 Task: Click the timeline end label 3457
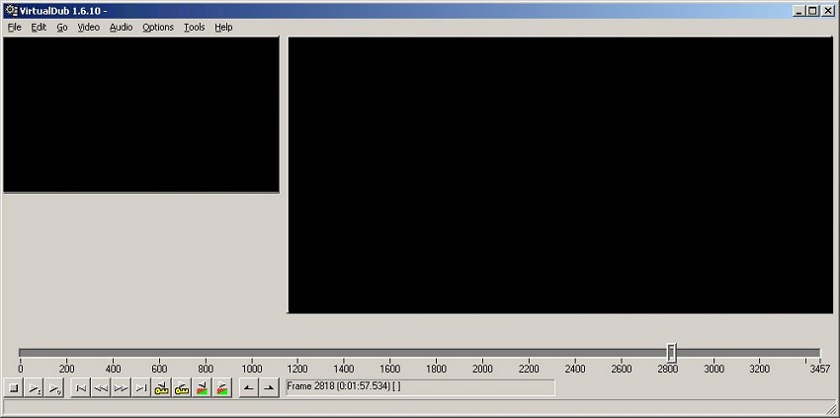click(x=819, y=369)
